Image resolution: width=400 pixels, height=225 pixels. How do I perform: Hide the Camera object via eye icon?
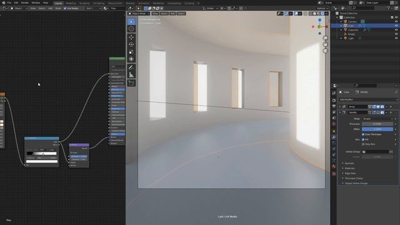coord(396,22)
